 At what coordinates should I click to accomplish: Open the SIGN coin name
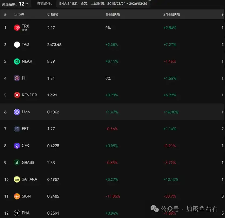click(26, 196)
